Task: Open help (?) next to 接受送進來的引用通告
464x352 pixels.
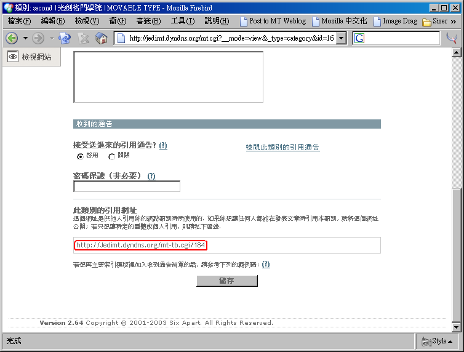Action: [x=163, y=145]
